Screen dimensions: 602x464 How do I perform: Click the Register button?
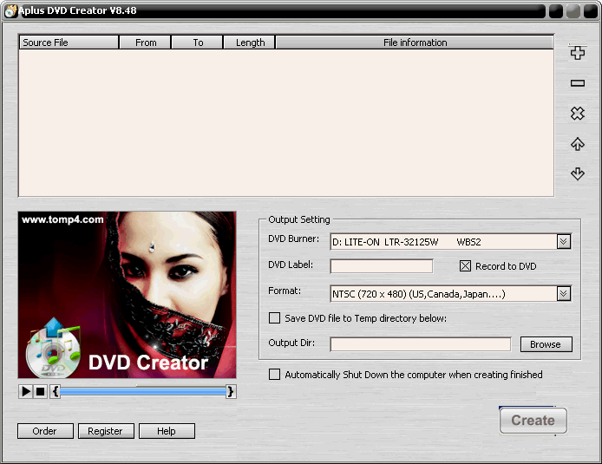pos(106,431)
